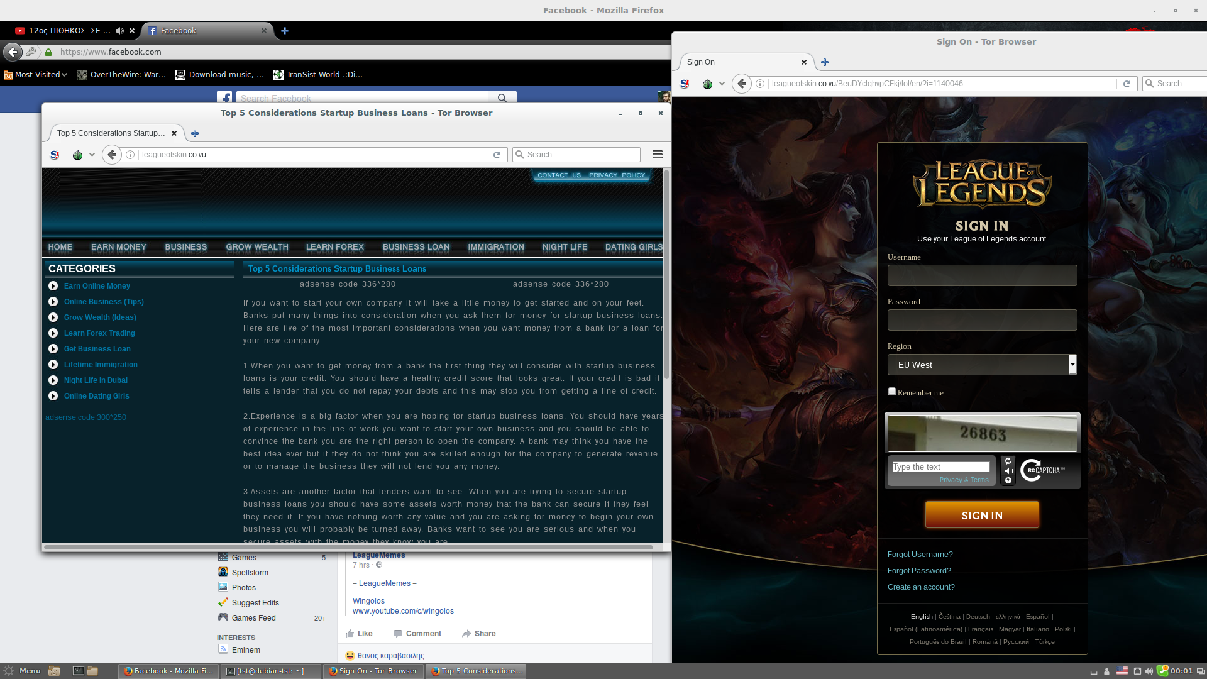
Task: Click the taskbar volume speaker icon
Action: [1149, 671]
